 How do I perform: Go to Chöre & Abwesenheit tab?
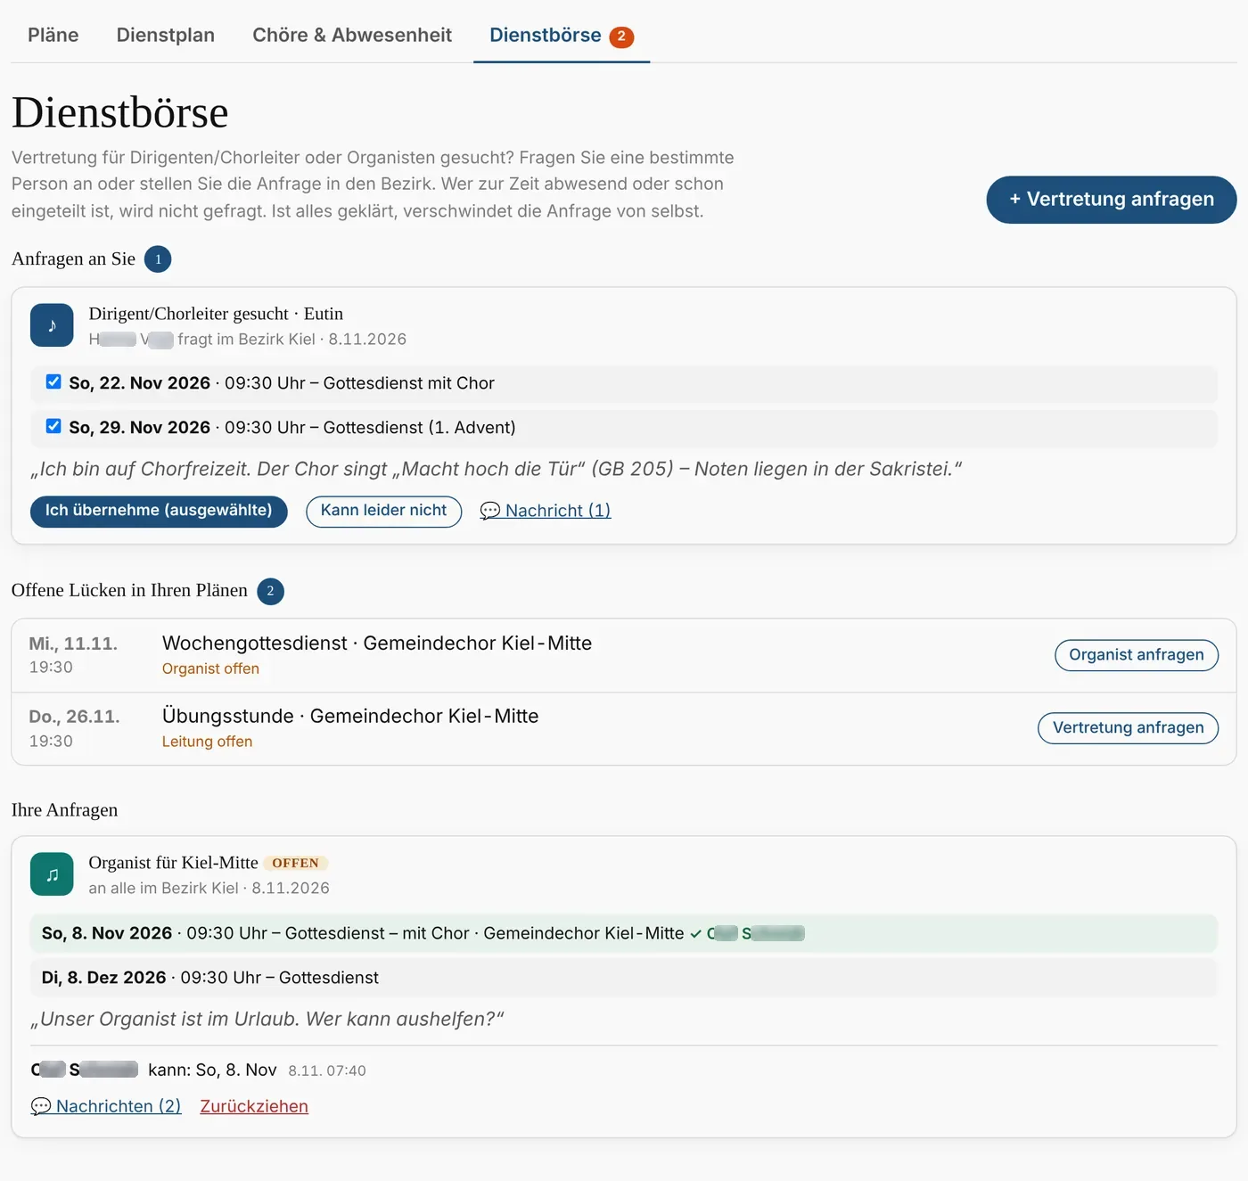[352, 36]
